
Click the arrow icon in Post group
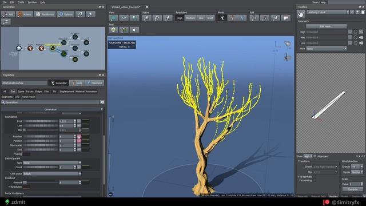[x=134, y=30]
